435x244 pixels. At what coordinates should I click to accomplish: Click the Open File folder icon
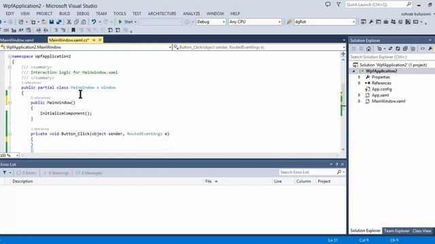coord(43,22)
